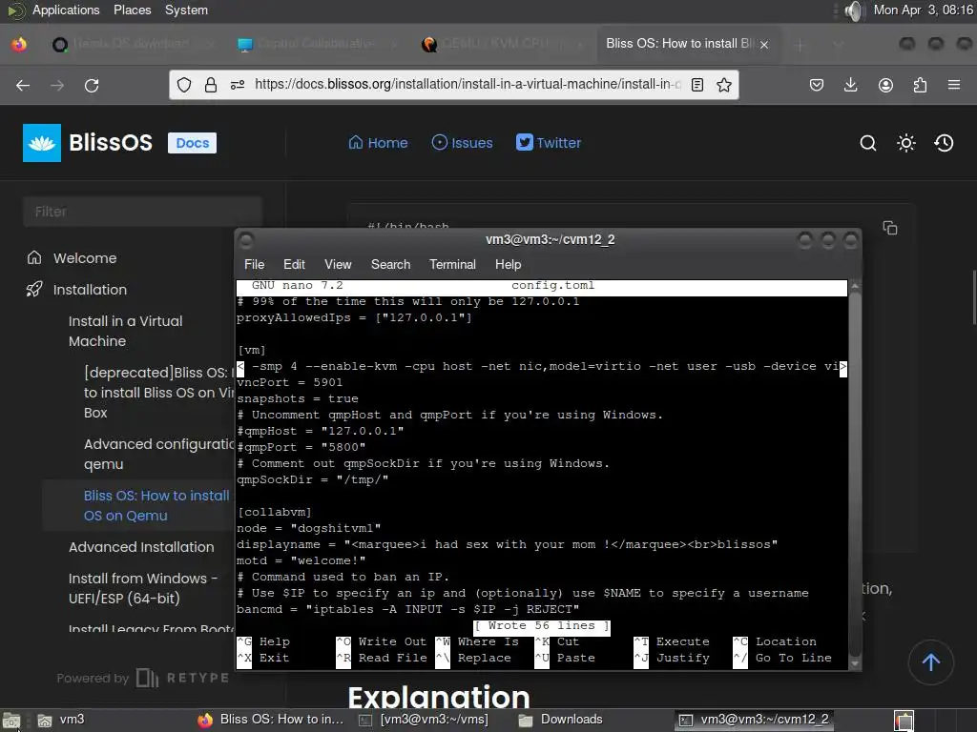Open the docs search magnifier
The image size is (977, 732).
click(868, 143)
